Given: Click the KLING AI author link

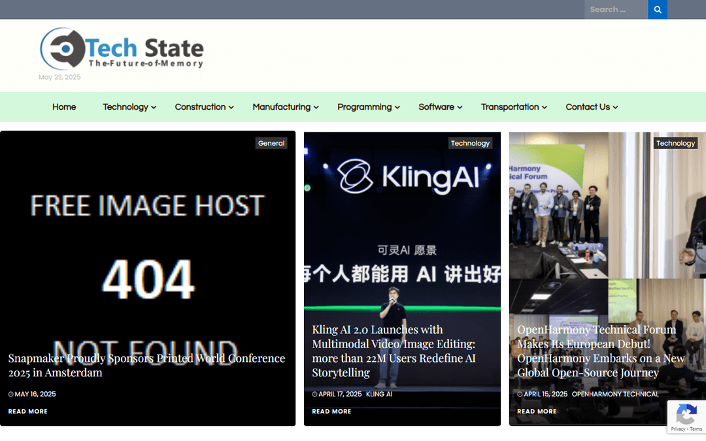Looking at the screenshot, I should pyautogui.click(x=379, y=394).
